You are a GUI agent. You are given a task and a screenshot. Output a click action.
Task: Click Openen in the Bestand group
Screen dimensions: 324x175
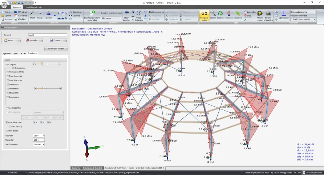pos(6,16)
